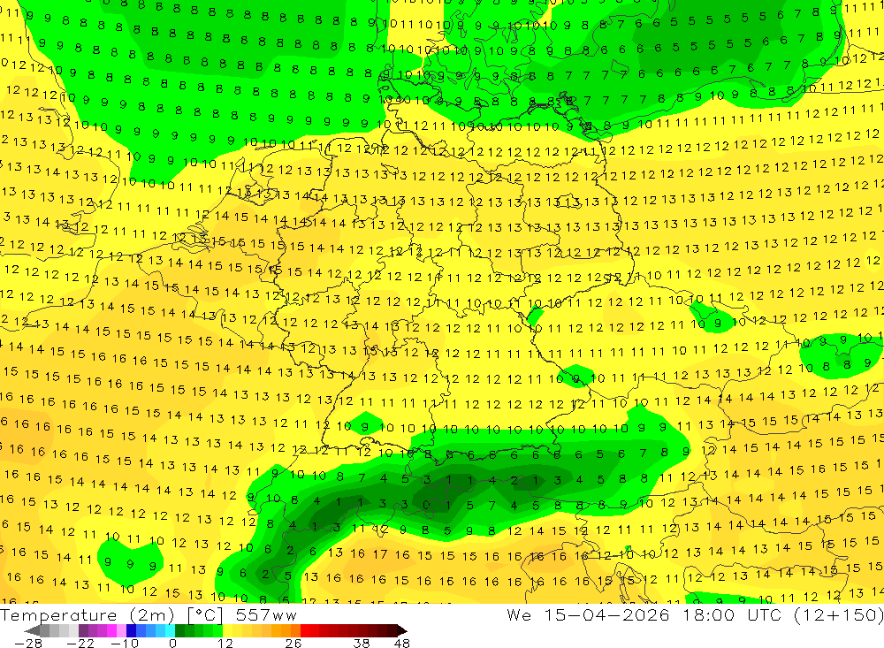Click the date 'We 15-04-2026'
Image resolution: width=884 pixels, height=648 pixels.
tap(588, 614)
